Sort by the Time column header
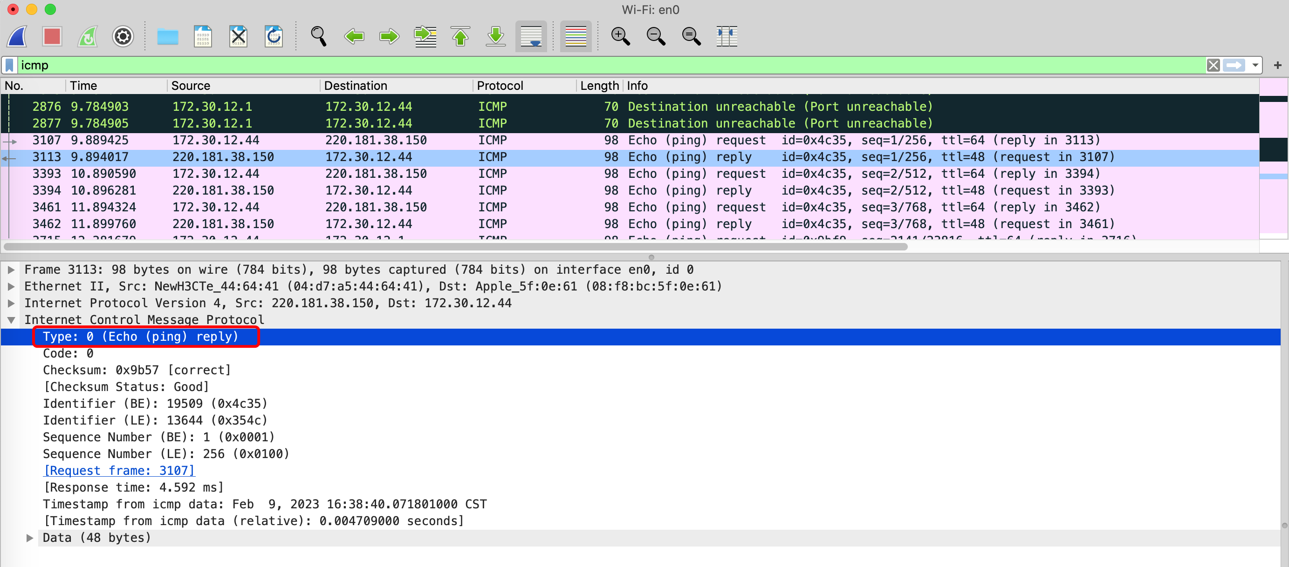 [x=116, y=86]
